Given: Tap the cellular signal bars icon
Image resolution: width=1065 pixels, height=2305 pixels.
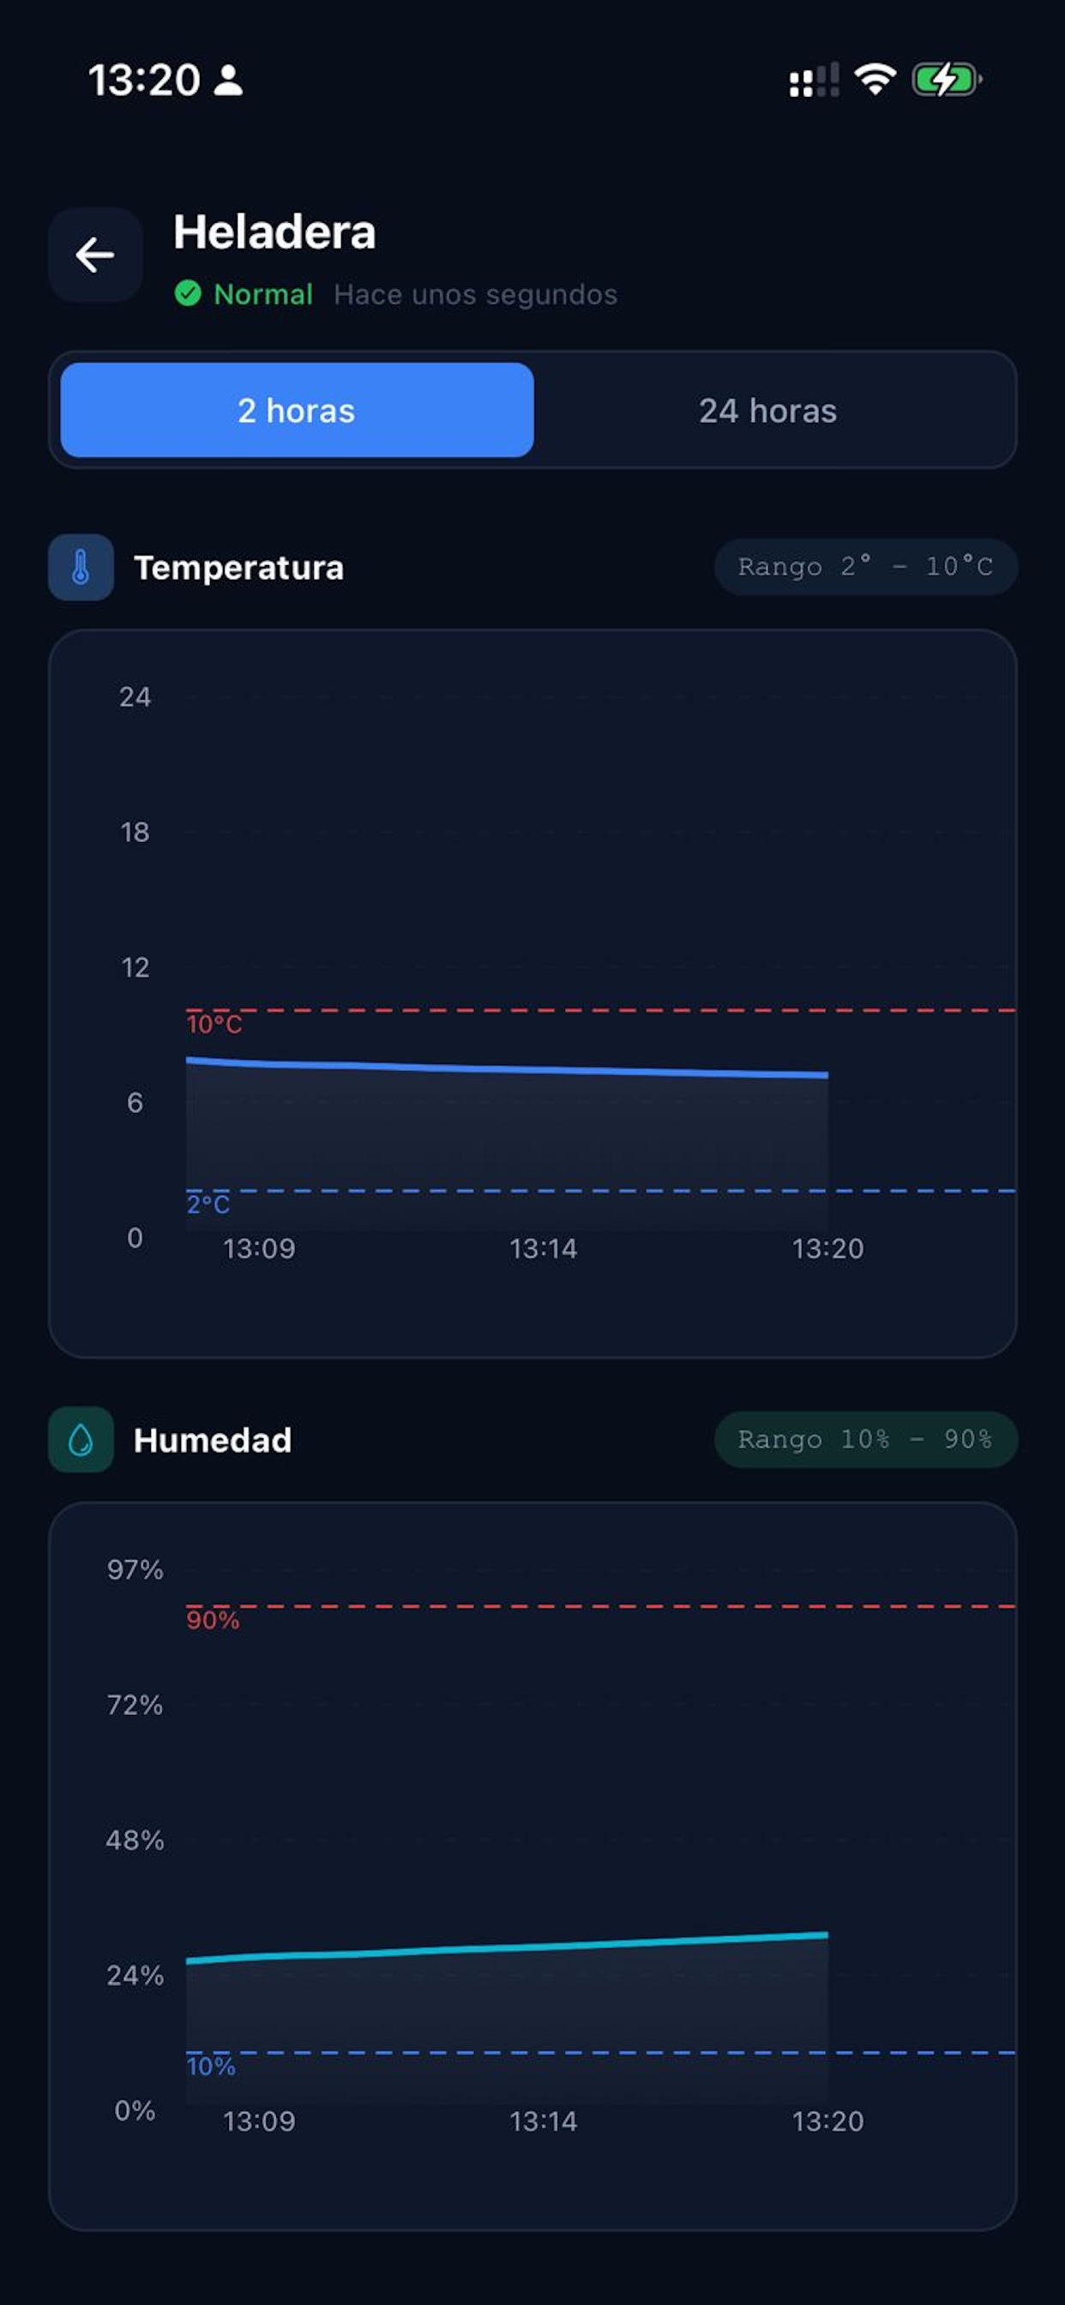Looking at the screenshot, I should click(x=814, y=80).
